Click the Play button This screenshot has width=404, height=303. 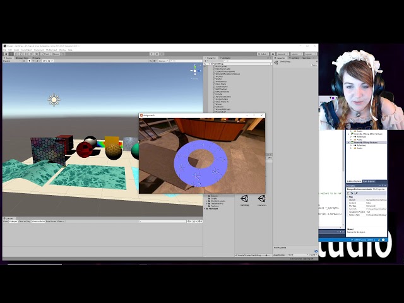(x=151, y=54)
